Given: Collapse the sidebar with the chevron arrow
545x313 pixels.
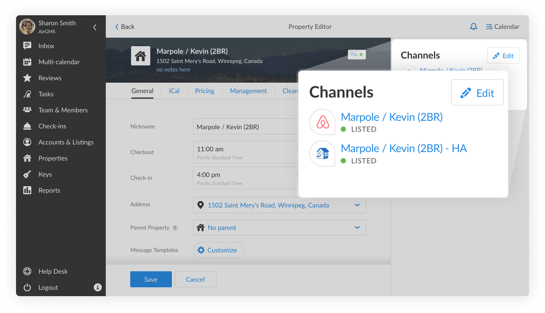Looking at the screenshot, I should coord(95,27).
